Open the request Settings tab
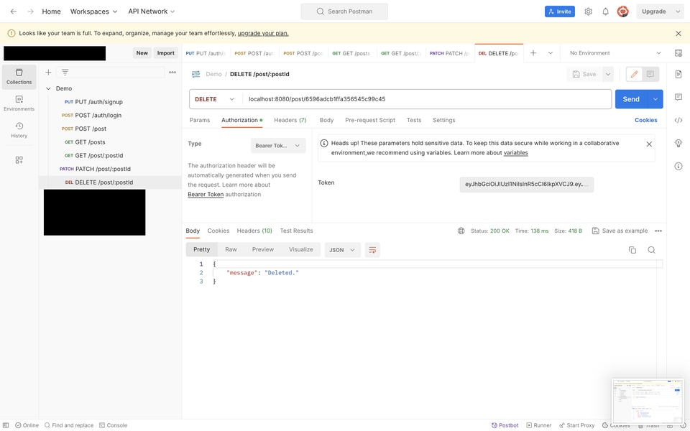 click(443, 120)
